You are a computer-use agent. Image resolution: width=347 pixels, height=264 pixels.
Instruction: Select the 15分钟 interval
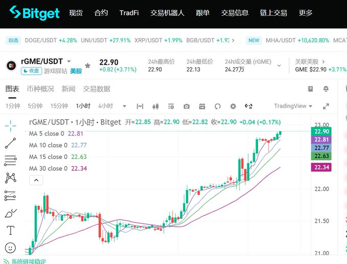59,106
